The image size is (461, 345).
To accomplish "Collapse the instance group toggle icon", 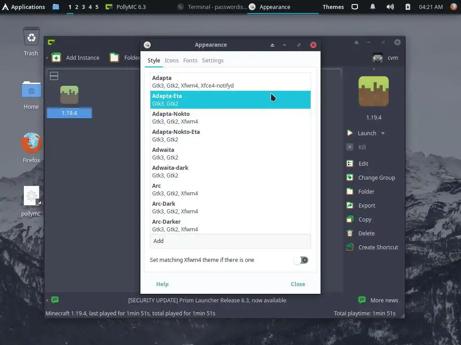I will click(54, 76).
